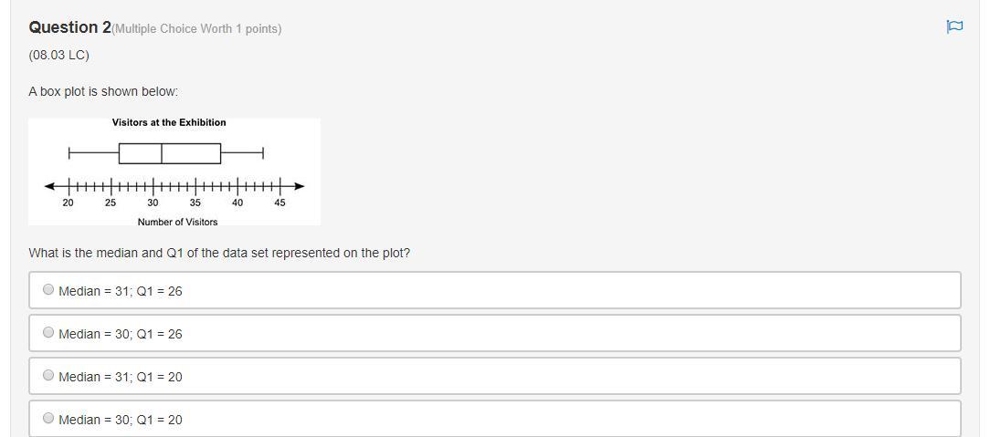This screenshot has width=991, height=437.
Task: Click the answer text 'Median = 30; Q1 = 20'
Action: [x=120, y=420]
